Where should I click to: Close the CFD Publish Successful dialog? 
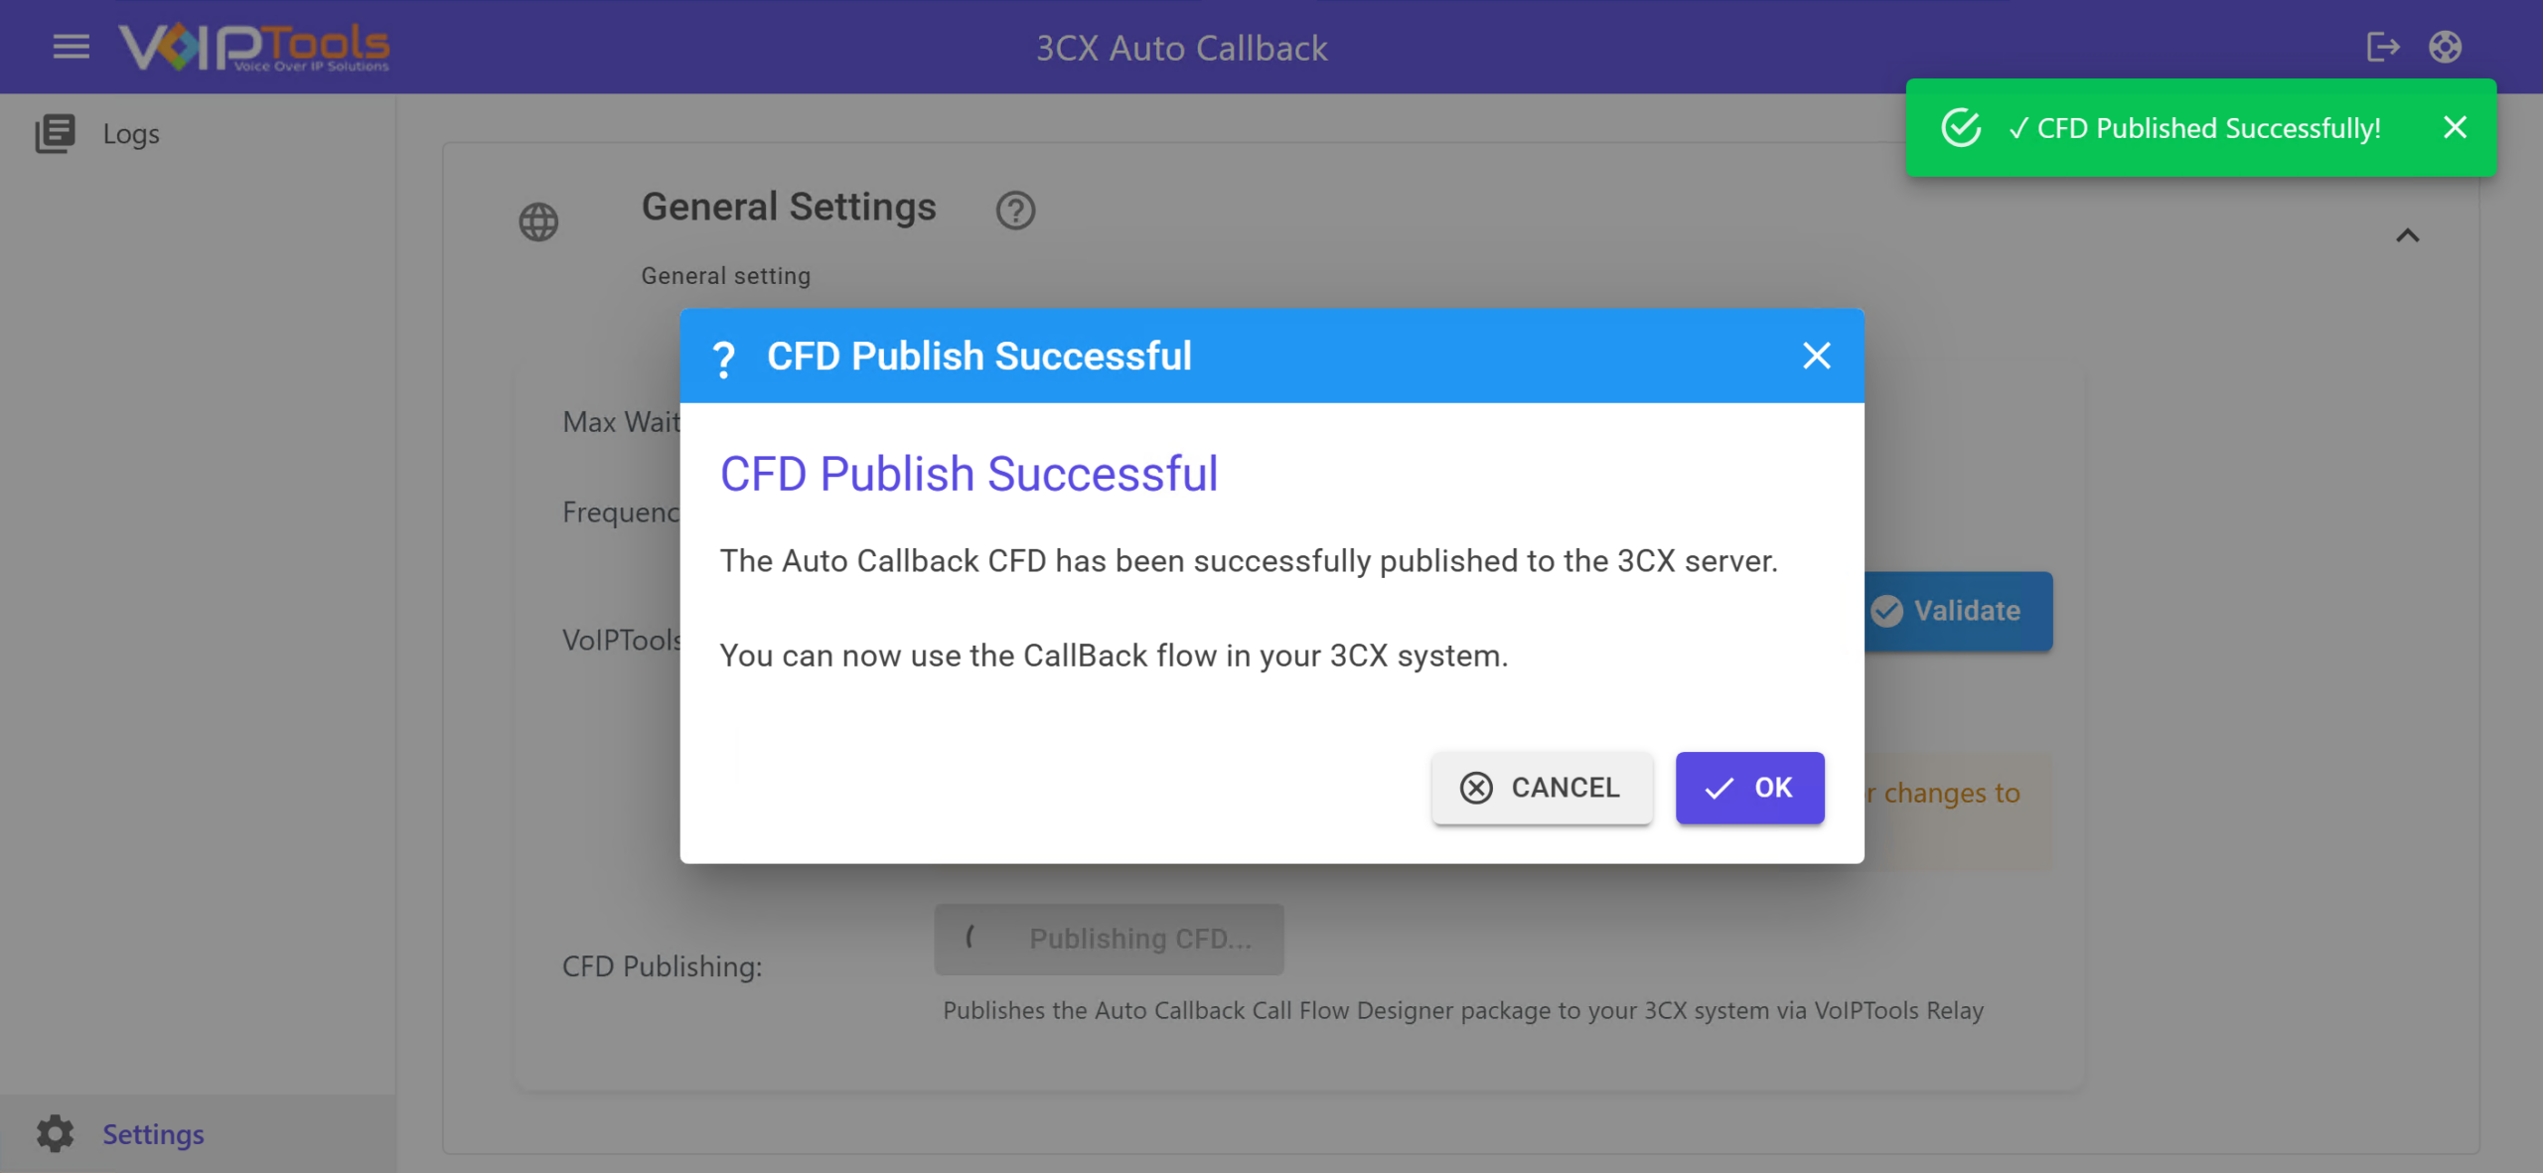click(1816, 356)
